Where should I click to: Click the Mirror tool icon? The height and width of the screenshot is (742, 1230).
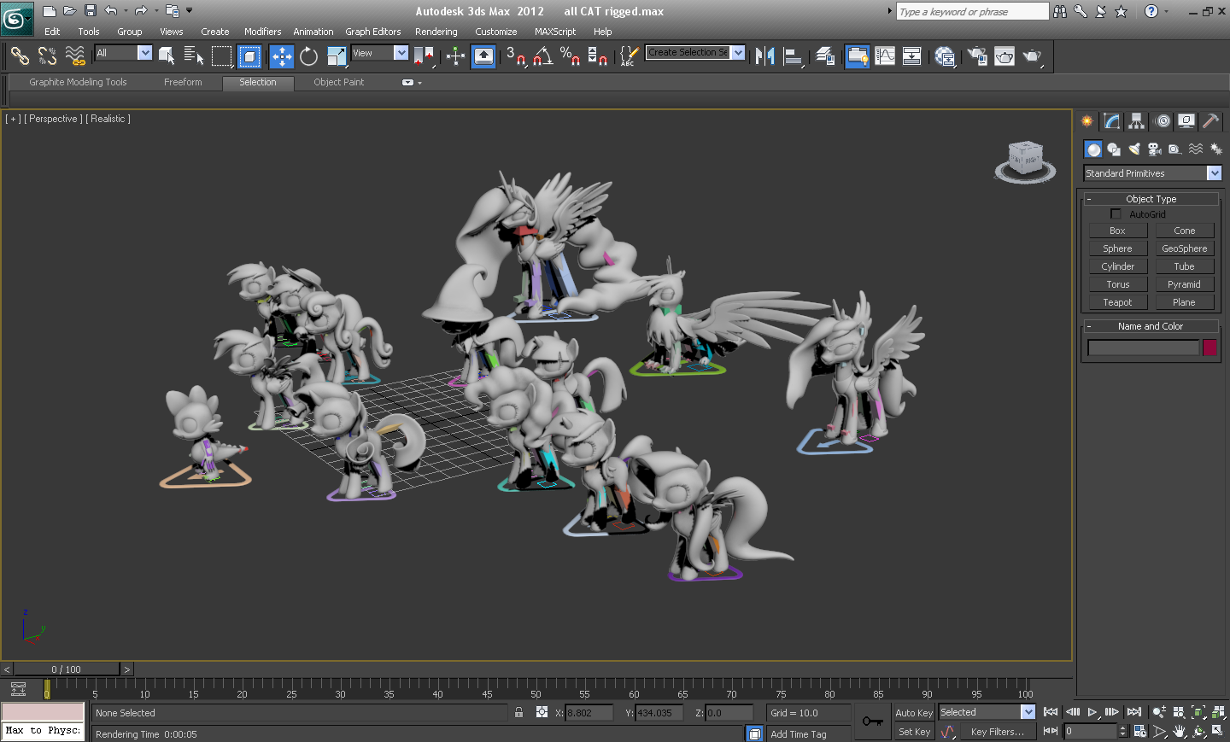(x=764, y=56)
